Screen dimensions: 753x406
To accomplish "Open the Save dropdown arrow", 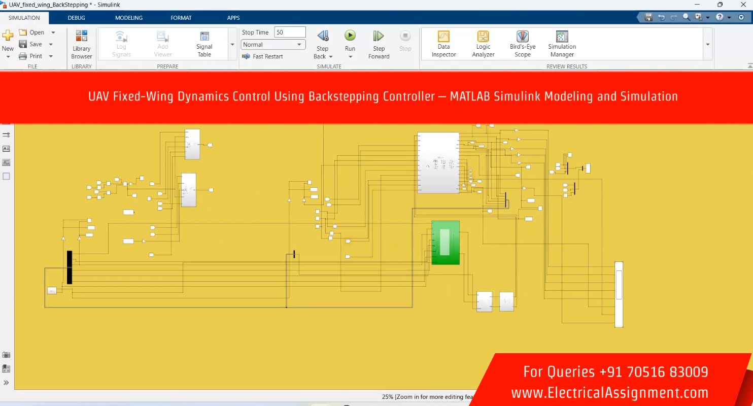I will (x=51, y=45).
